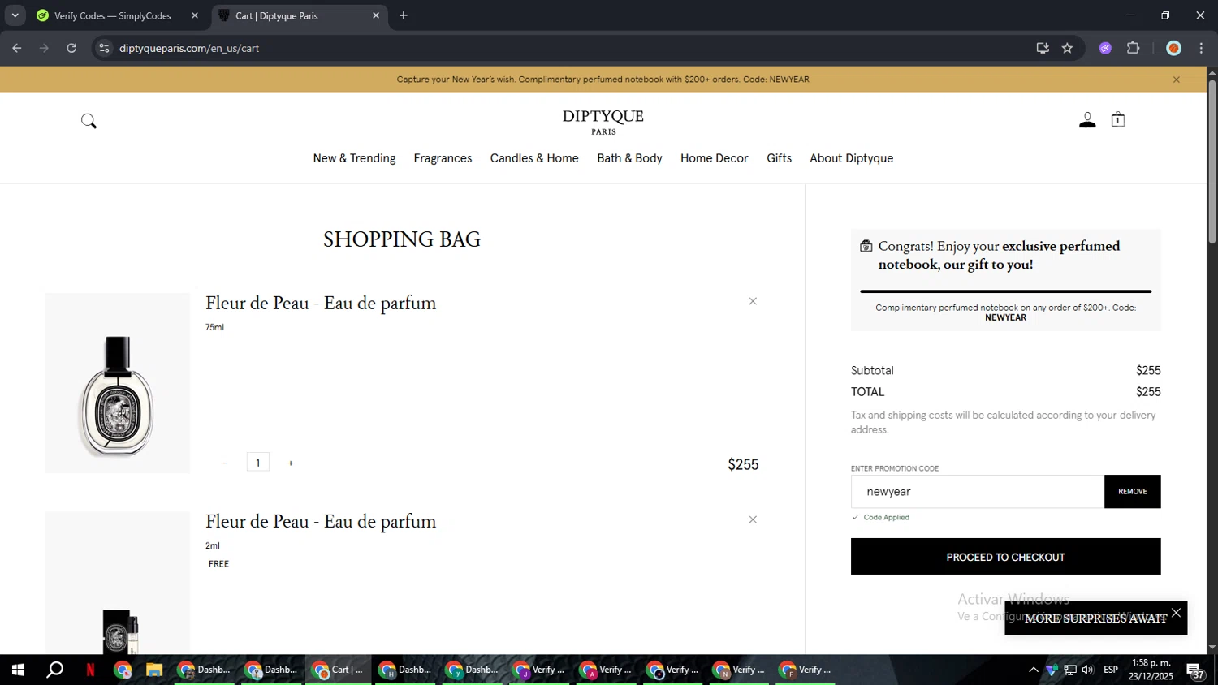Click the gift box icon in Congrats message

click(x=866, y=246)
